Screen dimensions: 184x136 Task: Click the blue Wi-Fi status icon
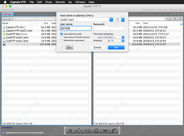(3, 133)
